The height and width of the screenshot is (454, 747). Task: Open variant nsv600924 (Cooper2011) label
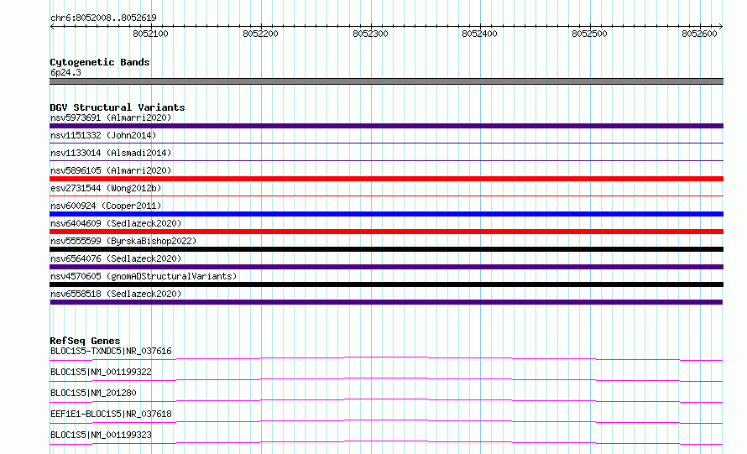click(x=106, y=206)
